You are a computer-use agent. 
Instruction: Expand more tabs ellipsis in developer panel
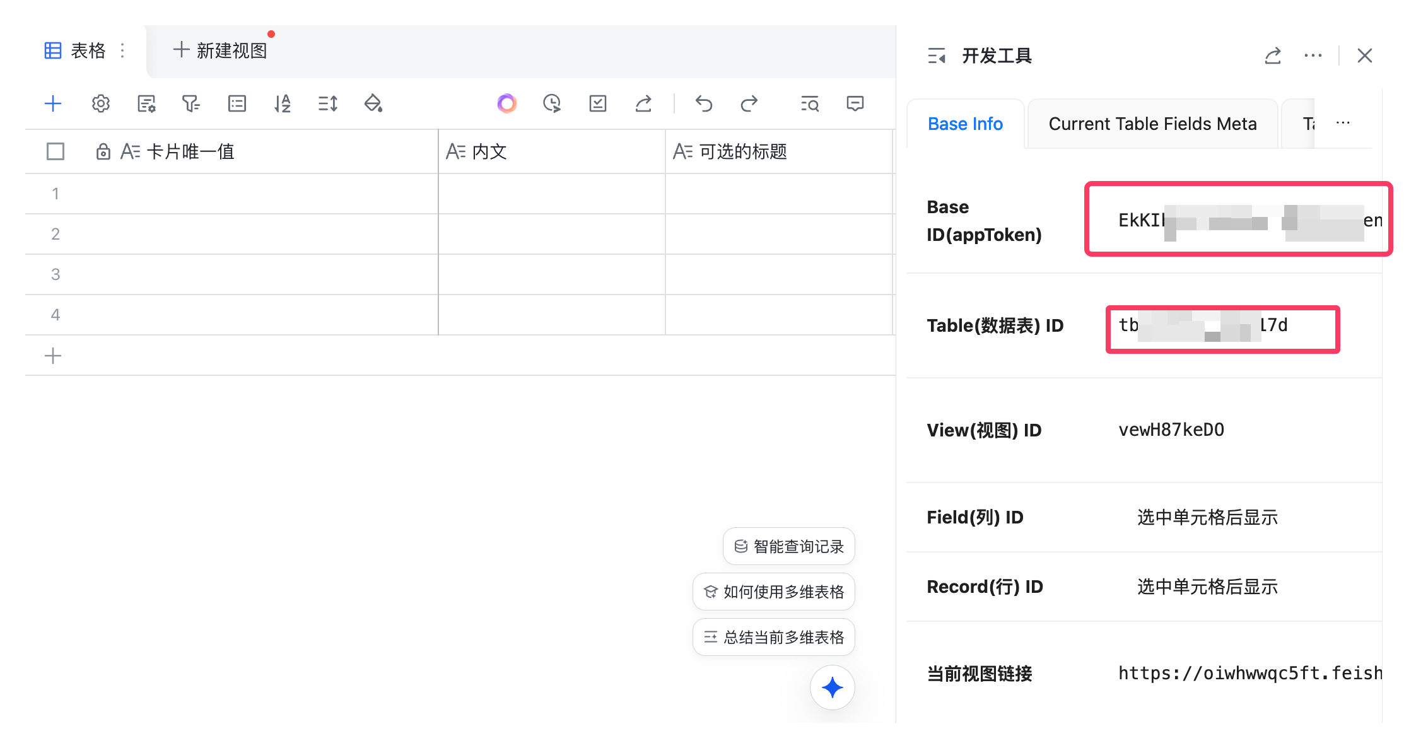[1343, 123]
